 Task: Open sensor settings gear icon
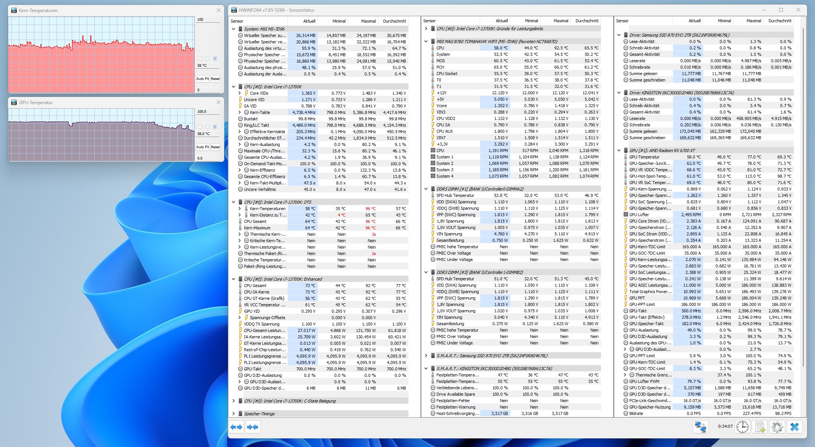(777, 427)
